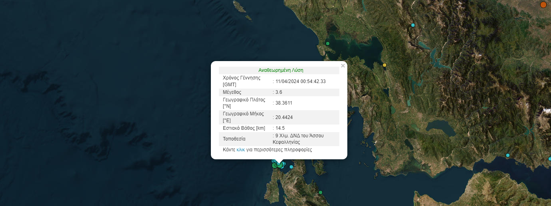Select the cyan marker at top of mainland
The image size is (551, 206).
(x=413, y=25)
